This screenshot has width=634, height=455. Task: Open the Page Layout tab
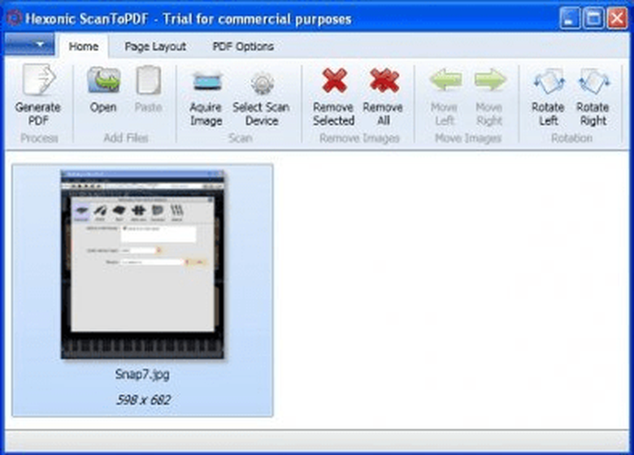[155, 46]
